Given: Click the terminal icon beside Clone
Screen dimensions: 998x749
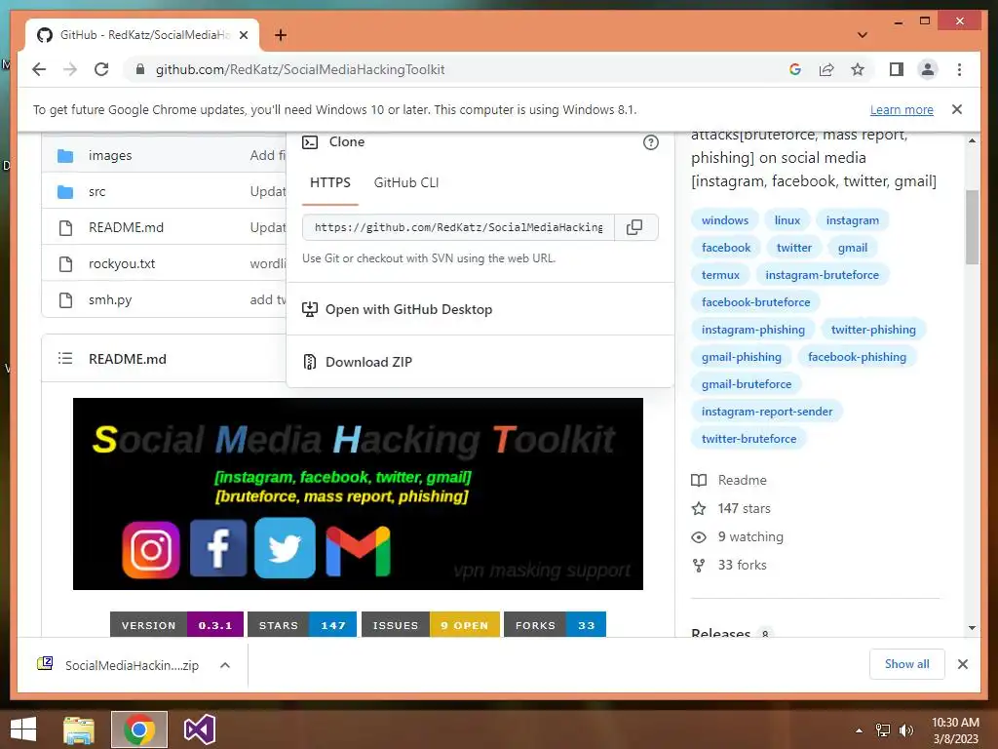Looking at the screenshot, I should tap(310, 142).
